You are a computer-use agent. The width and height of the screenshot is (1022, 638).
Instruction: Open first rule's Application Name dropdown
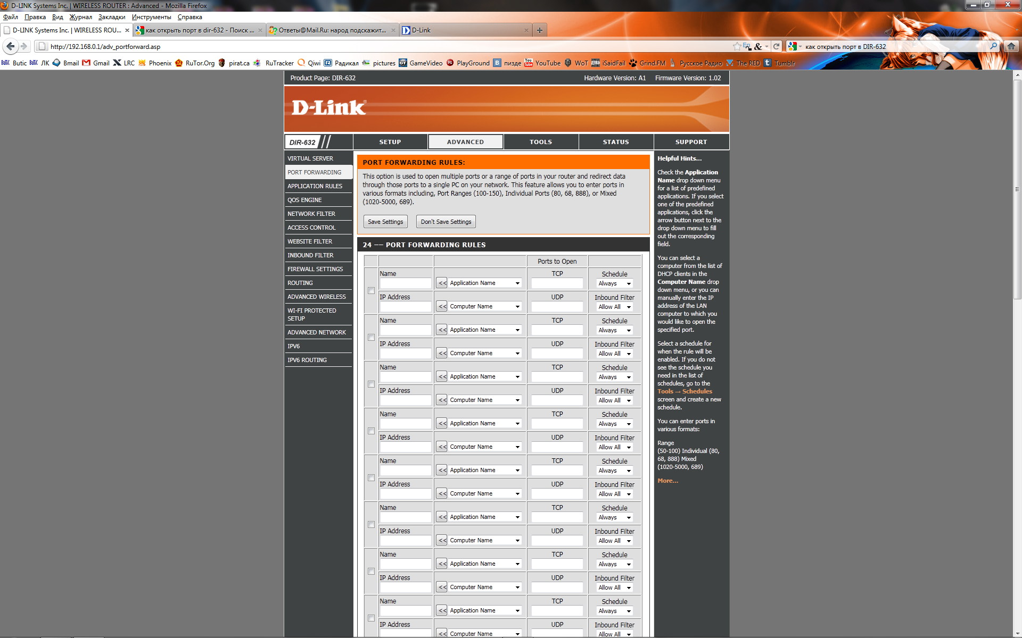point(484,283)
